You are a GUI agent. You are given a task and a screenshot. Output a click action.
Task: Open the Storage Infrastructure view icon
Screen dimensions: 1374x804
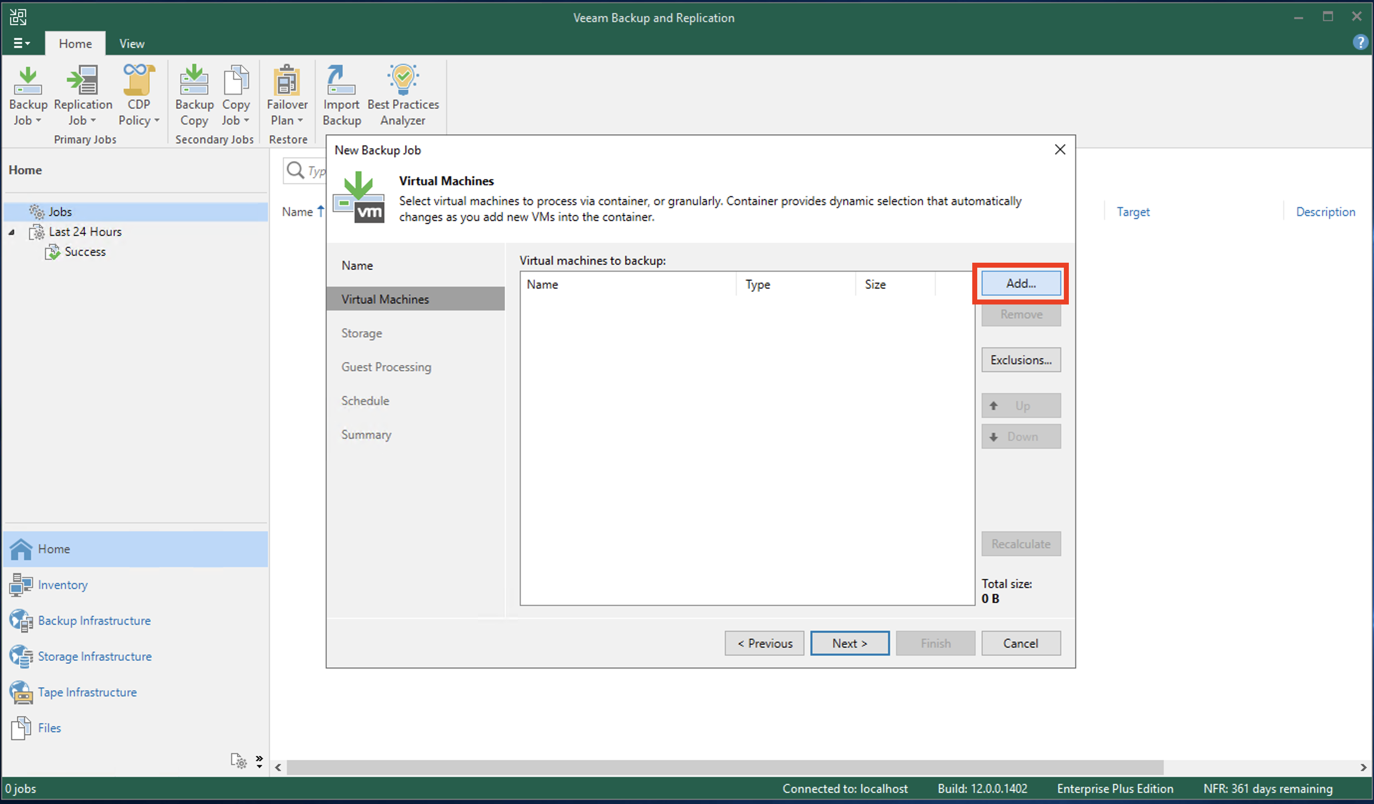pos(21,656)
